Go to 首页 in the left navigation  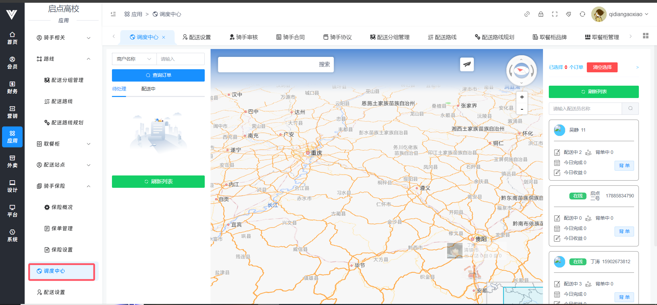tap(12, 38)
